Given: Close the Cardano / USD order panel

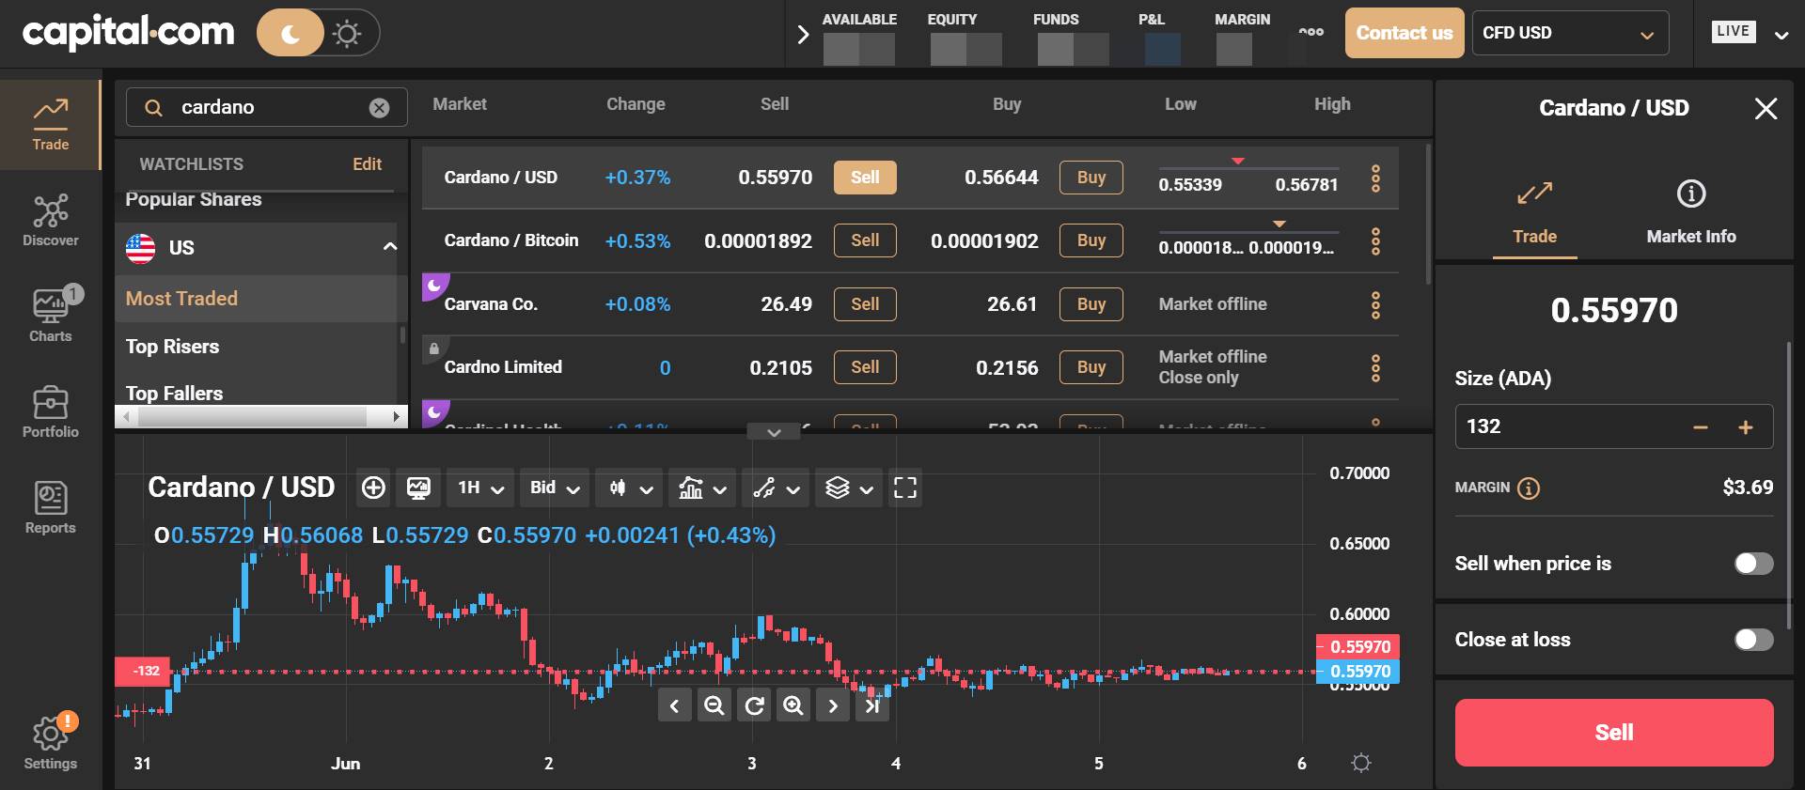Looking at the screenshot, I should coord(1766,109).
